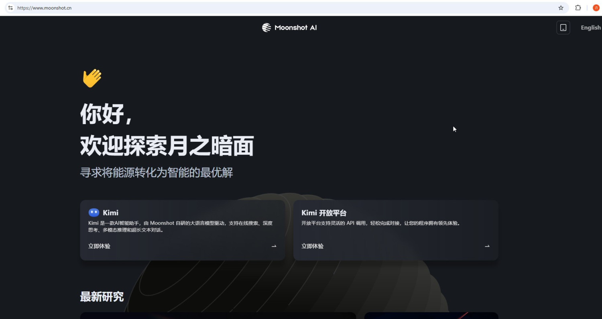The height and width of the screenshot is (319, 602).
Task: Click the arrow on the Kimi card
Action: pyautogui.click(x=274, y=246)
